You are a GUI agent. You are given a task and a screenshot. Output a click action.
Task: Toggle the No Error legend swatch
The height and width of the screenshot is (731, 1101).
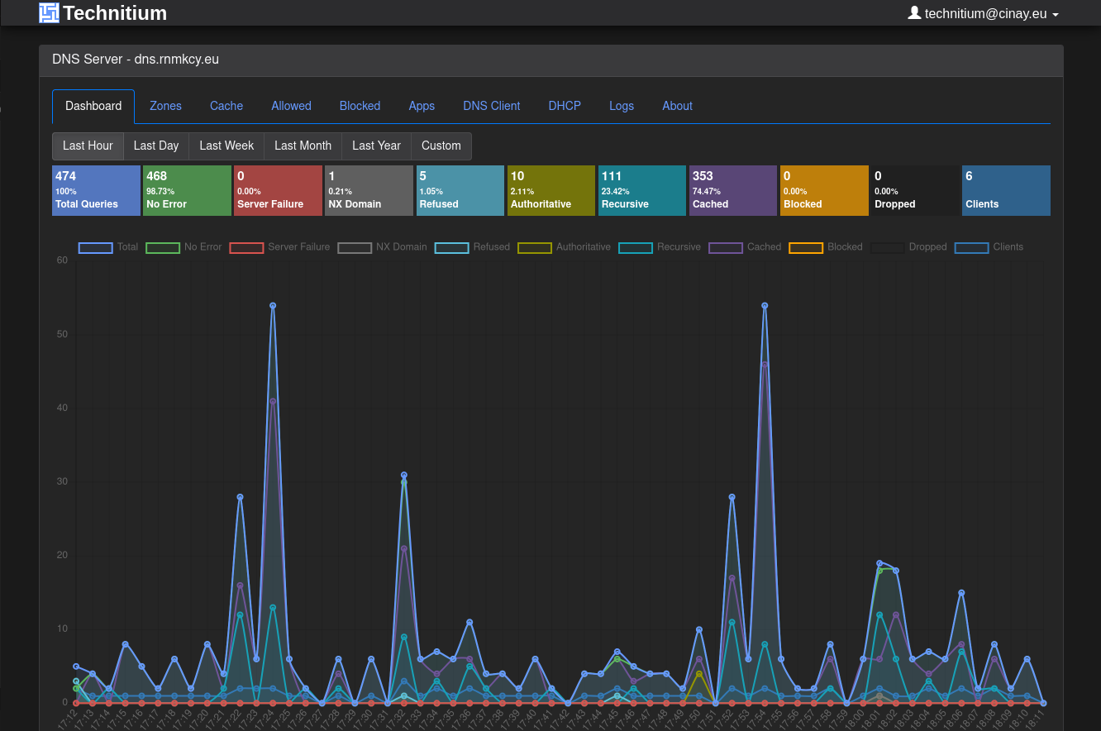pos(162,247)
